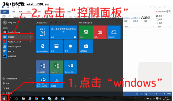This screenshot has height=101, width=173.
Task: Open Task View on the taskbar
Action: pos(17,98)
